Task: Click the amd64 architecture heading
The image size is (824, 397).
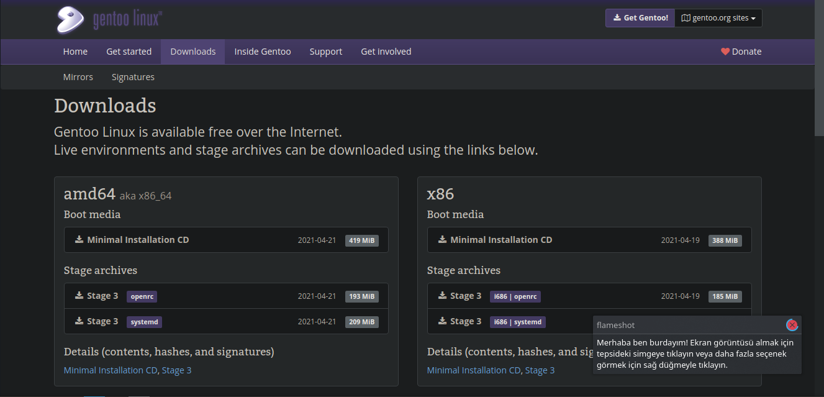Action: tap(89, 194)
